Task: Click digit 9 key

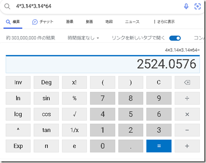Action: [x=159, y=98]
